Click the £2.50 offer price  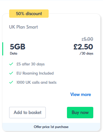[x=83, y=47]
